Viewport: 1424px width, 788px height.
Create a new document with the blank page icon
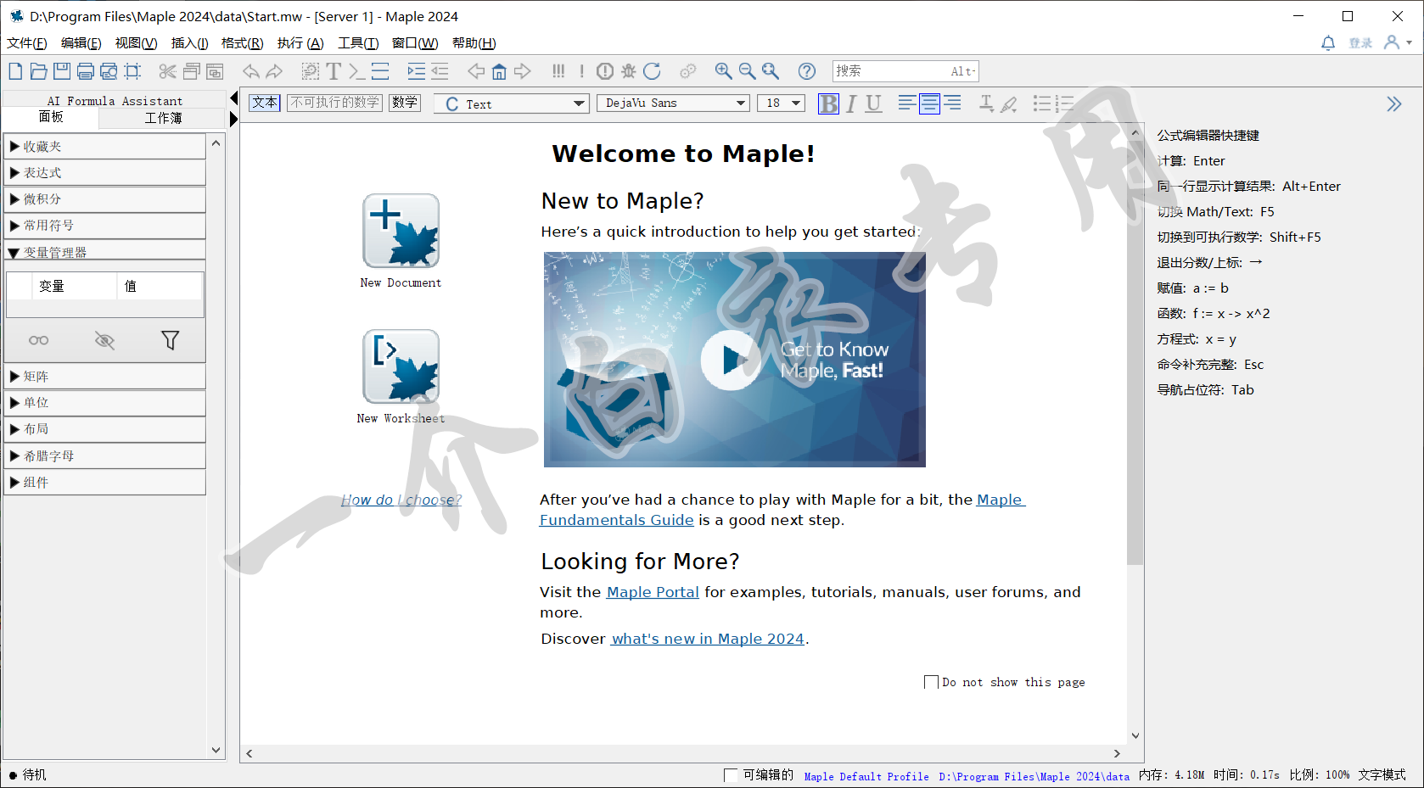click(x=15, y=71)
